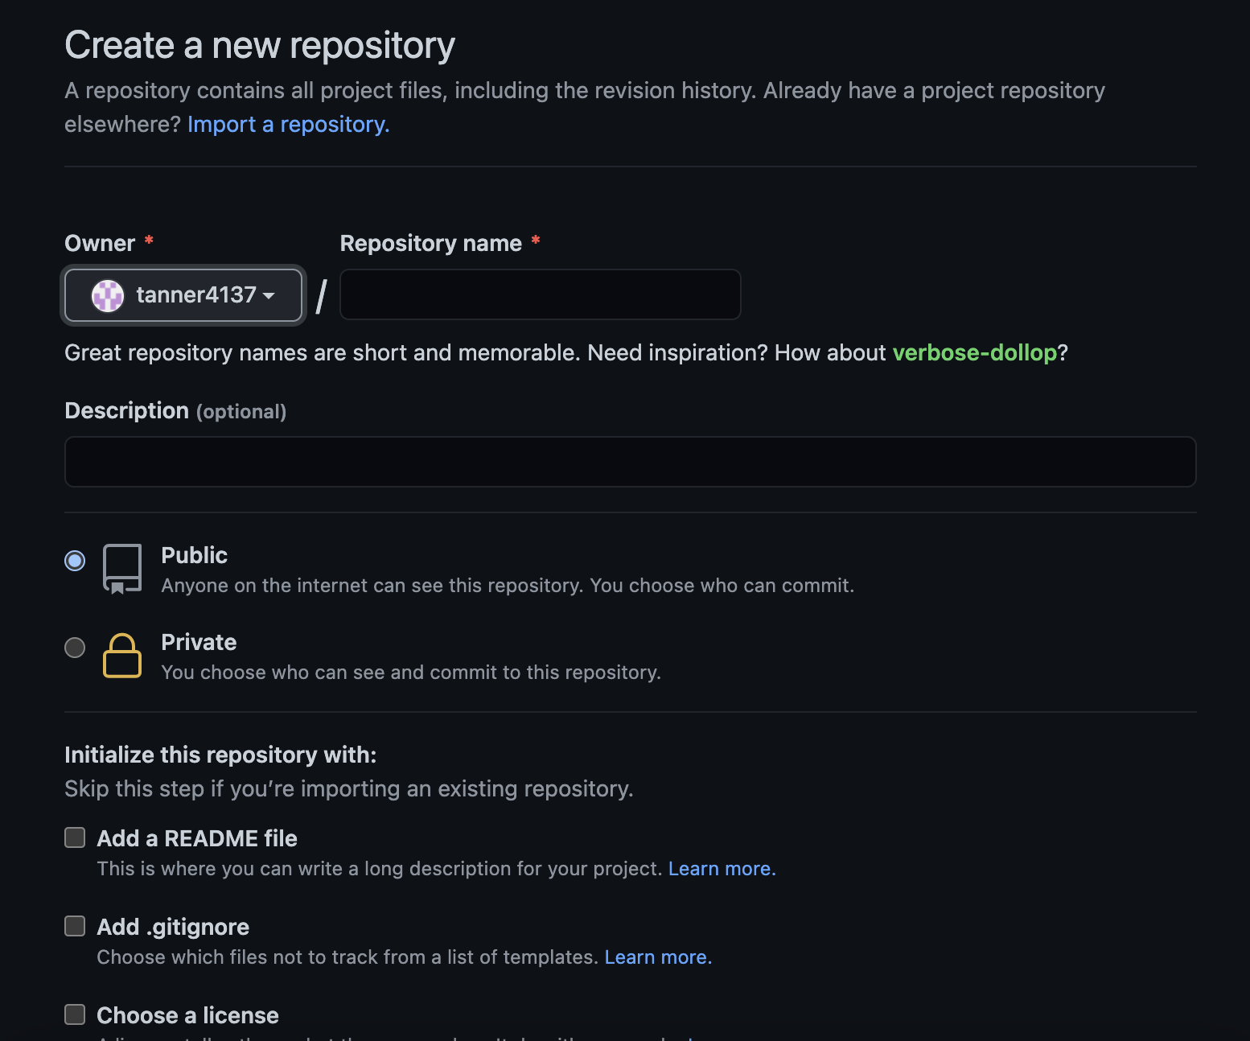
Task: Use the suggested name verbose-dollop
Action: [x=975, y=352]
